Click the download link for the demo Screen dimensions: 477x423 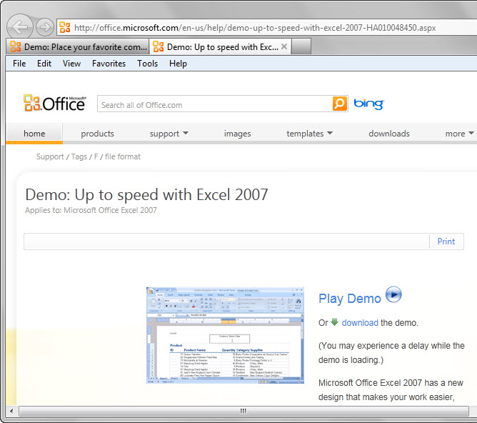360,322
